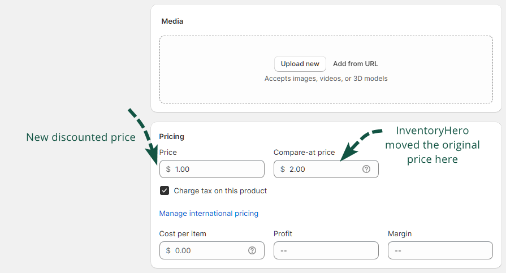Click the Accepts images, videos, or 3D models text
Screen dimensions: 506x273
pos(326,79)
